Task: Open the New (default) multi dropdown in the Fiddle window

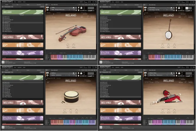Action: (x=64, y=5)
